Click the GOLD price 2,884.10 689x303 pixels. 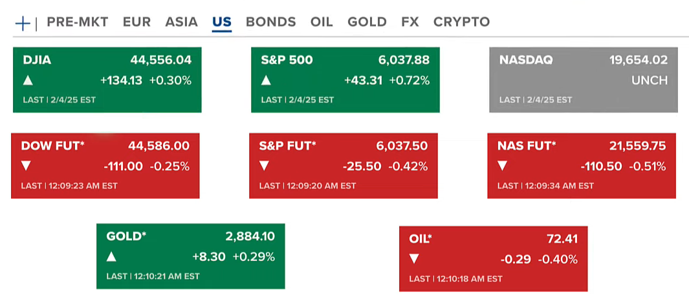point(250,236)
